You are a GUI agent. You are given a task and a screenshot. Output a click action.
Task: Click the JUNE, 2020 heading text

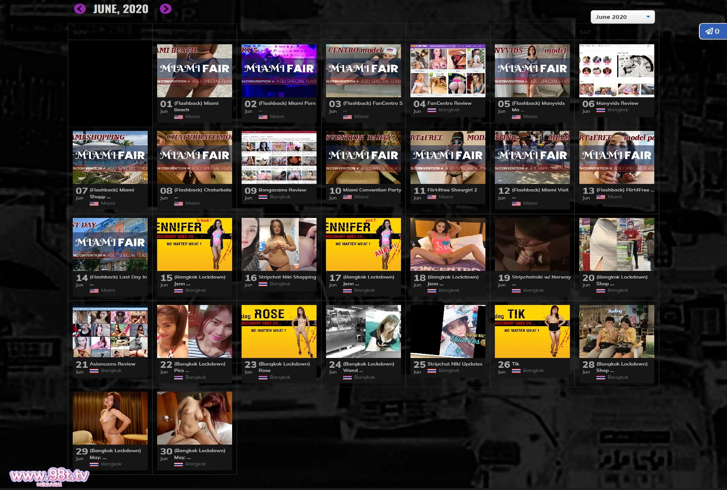[121, 9]
